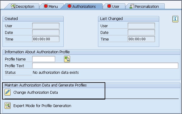Select the Last Changed Date field

[x=141, y=32]
